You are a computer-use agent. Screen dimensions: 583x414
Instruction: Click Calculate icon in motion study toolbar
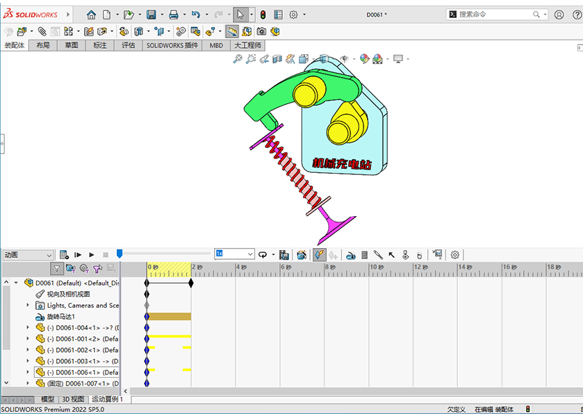[x=64, y=255]
